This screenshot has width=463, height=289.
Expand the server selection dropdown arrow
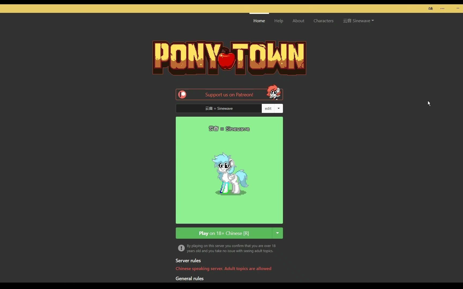tap(278, 233)
